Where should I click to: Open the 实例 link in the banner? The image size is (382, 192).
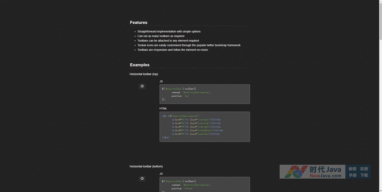pos(364,169)
